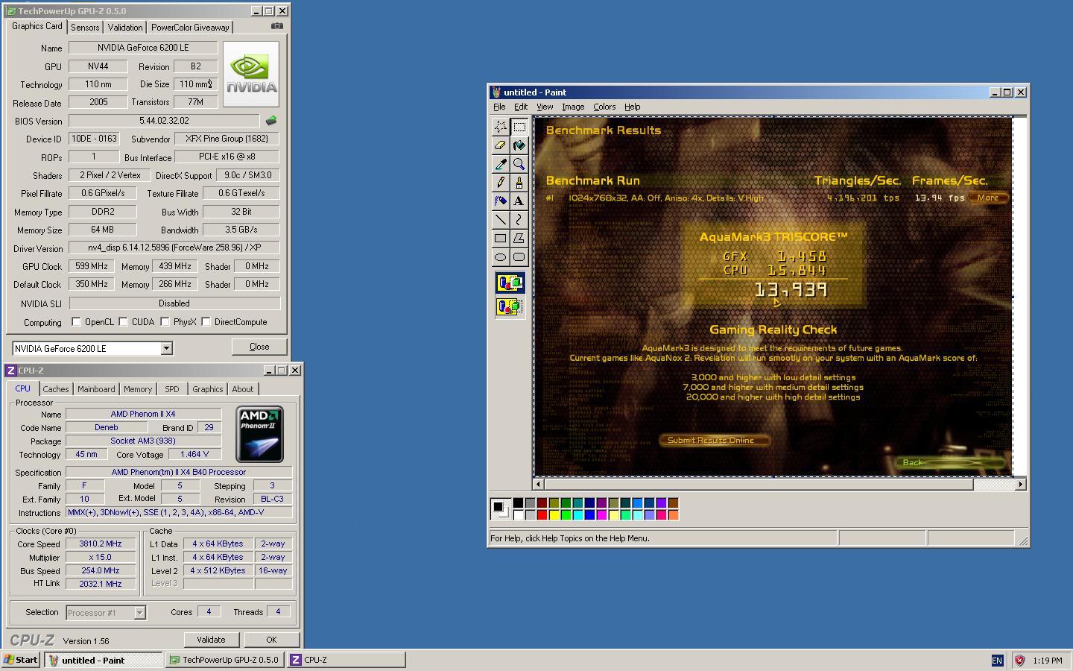
Task: Pick the cyan palette color
Action: point(577,514)
